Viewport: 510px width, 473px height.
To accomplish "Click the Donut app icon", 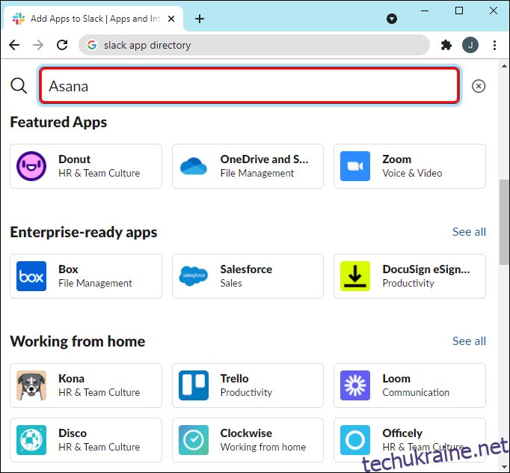I will tap(31, 166).
